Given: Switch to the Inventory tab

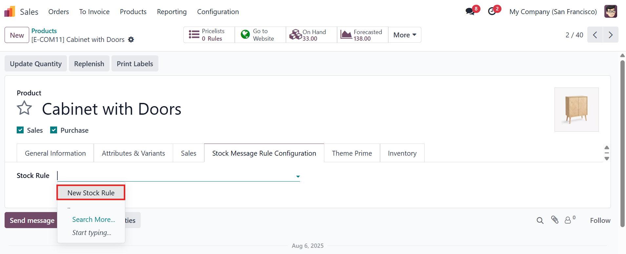Looking at the screenshot, I should click(x=402, y=153).
